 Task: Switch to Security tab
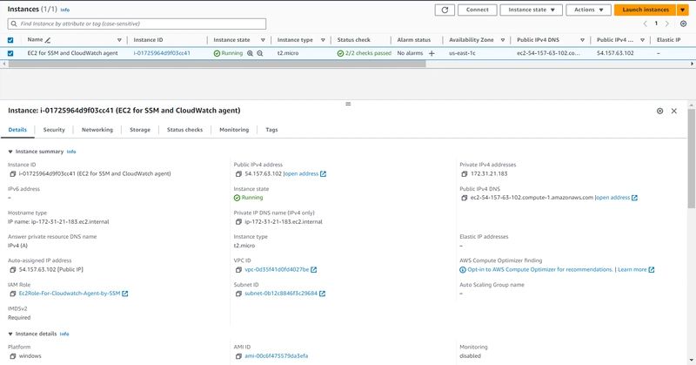pos(54,130)
